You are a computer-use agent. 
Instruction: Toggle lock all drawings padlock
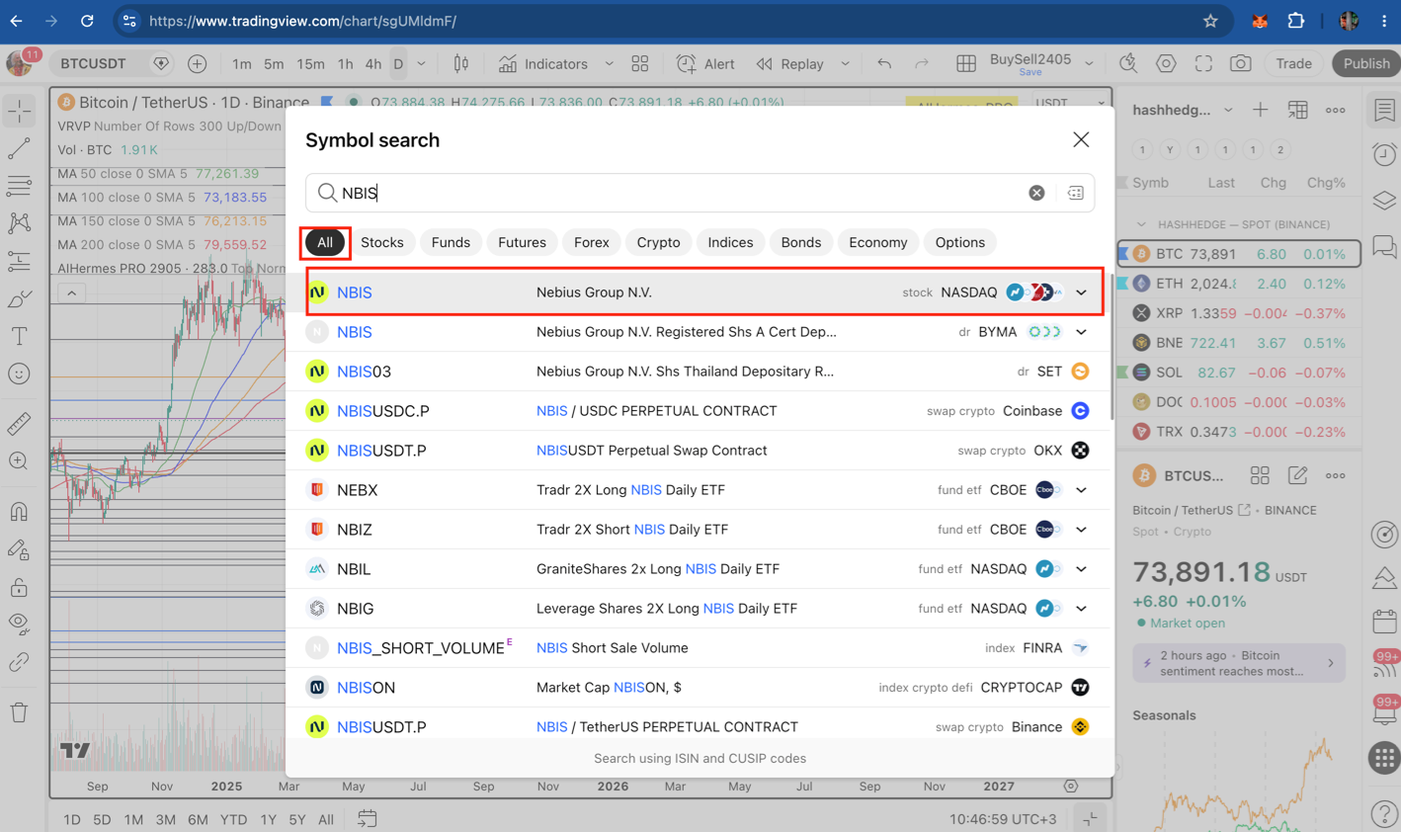[x=20, y=588]
